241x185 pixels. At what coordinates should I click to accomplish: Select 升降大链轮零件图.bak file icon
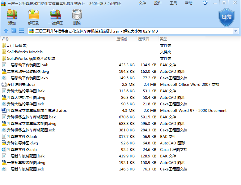point(4,91)
